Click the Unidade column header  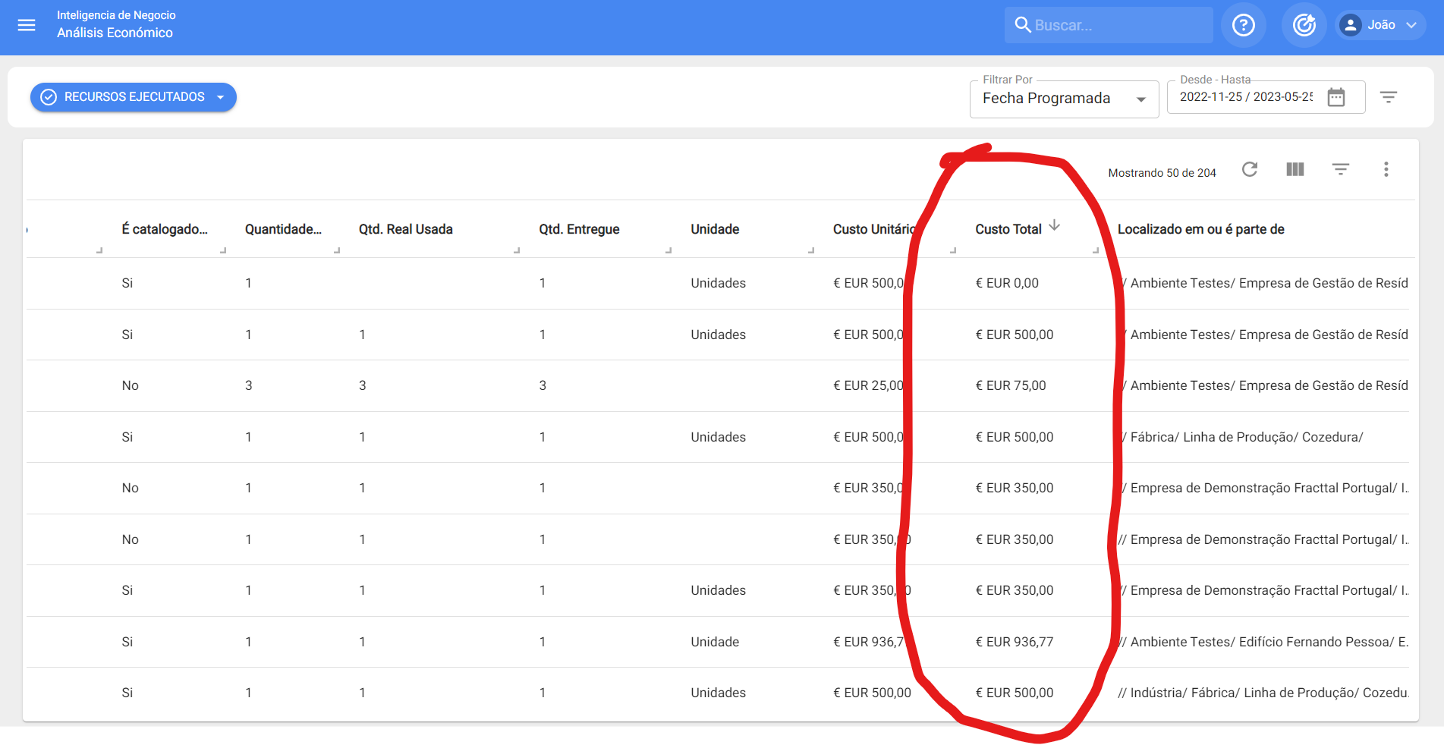coord(715,229)
